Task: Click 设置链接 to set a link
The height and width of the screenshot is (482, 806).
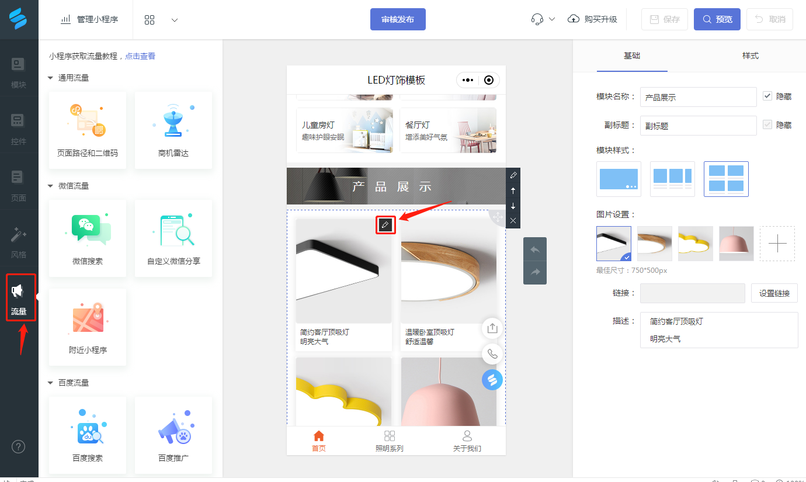Action: [x=774, y=293]
